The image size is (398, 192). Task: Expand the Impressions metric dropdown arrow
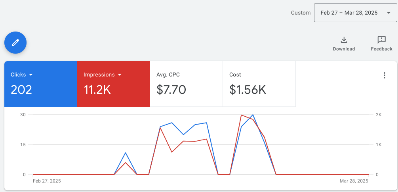tap(120, 75)
